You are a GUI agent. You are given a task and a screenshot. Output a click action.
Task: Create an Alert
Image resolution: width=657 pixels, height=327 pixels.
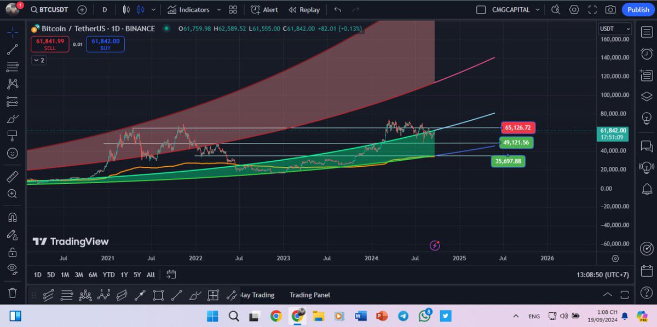(264, 10)
